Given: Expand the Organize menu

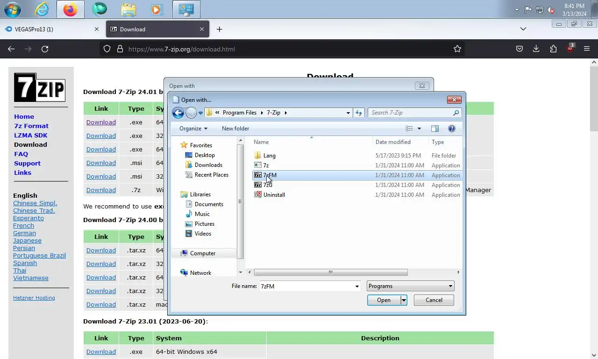Looking at the screenshot, I should [193, 129].
